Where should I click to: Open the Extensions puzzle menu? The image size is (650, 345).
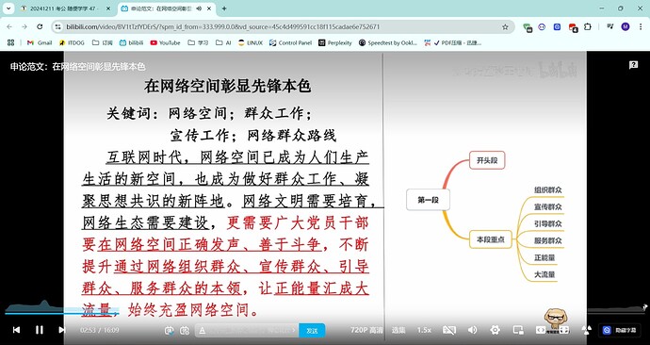pyautogui.click(x=588, y=27)
